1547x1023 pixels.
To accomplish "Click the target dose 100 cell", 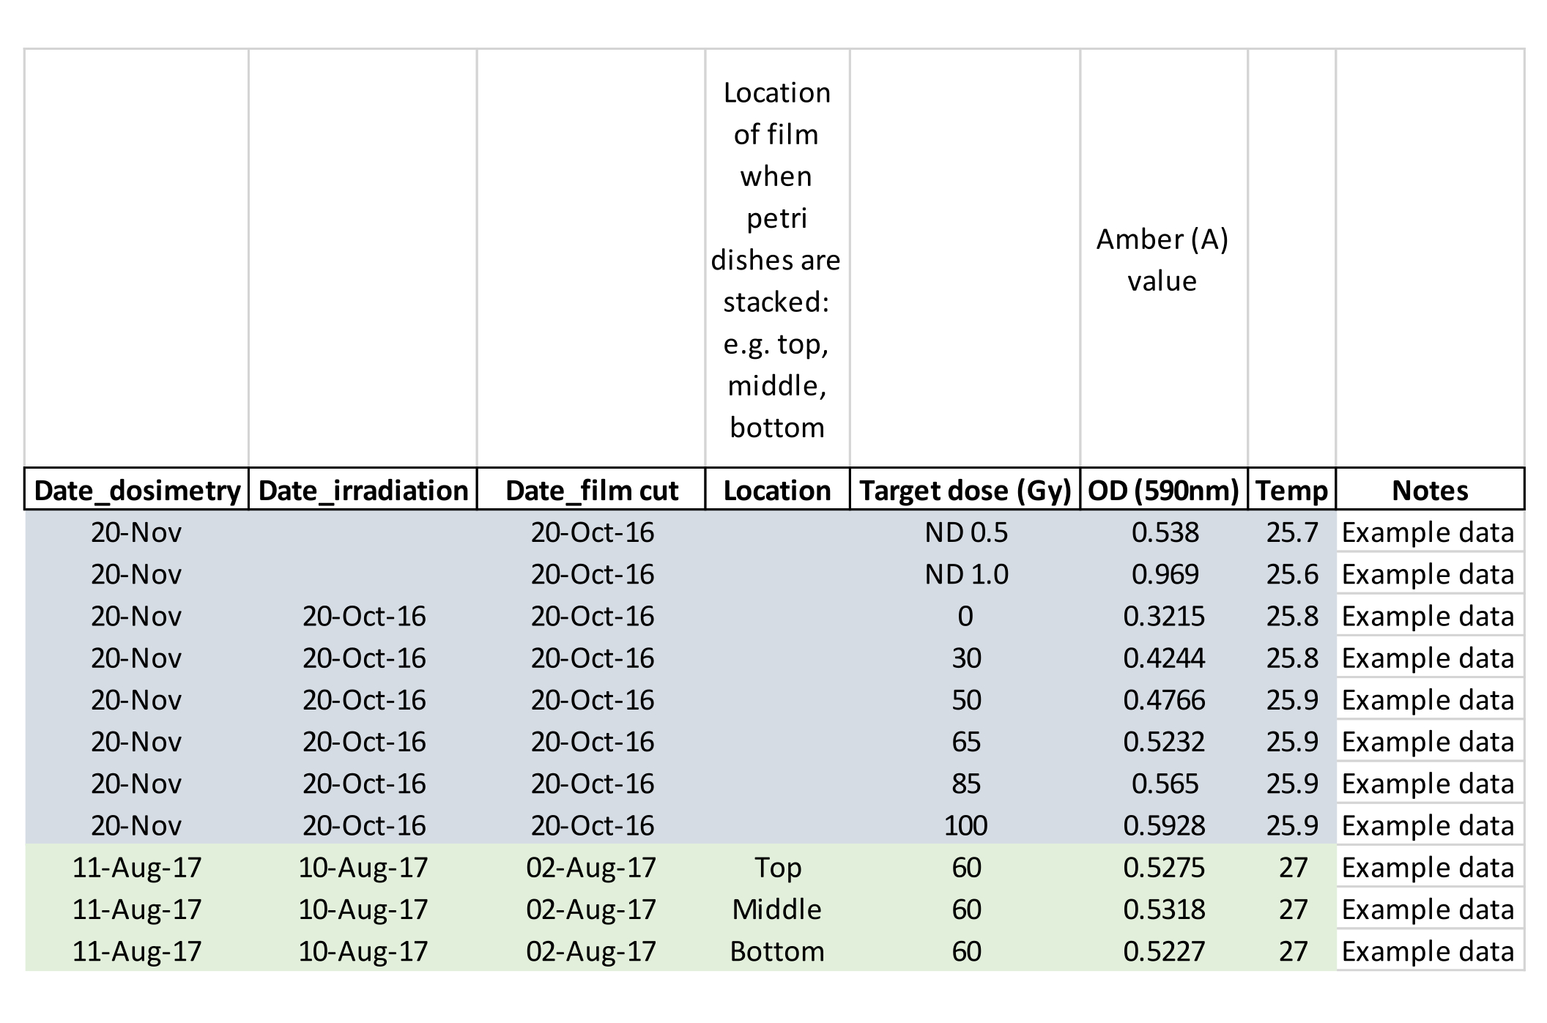I will (x=965, y=825).
